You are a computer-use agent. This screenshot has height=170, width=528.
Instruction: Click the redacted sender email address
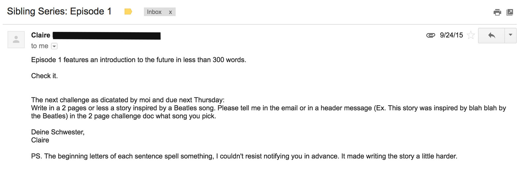point(107,36)
